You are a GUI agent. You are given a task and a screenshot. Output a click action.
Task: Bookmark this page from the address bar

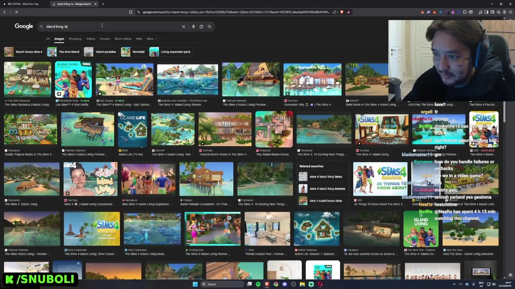pos(130,12)
